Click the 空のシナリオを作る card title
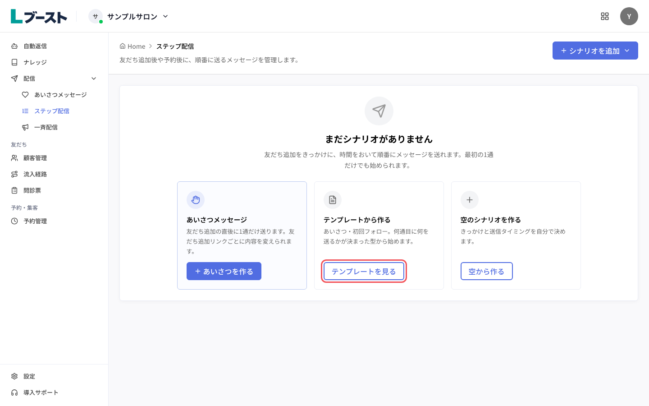This screenshot has height=406, width=649. click(x=491, y=220)
